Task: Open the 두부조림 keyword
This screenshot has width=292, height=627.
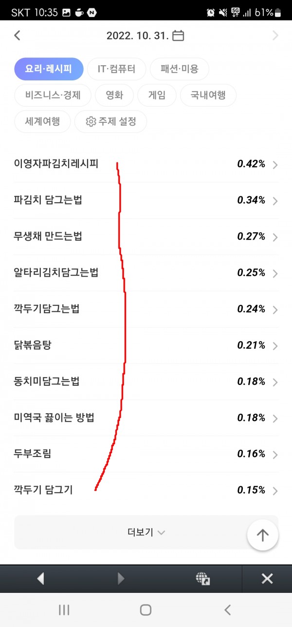Action: (33, 454)
